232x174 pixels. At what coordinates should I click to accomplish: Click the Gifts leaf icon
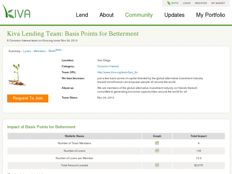[x=169, y=3]
